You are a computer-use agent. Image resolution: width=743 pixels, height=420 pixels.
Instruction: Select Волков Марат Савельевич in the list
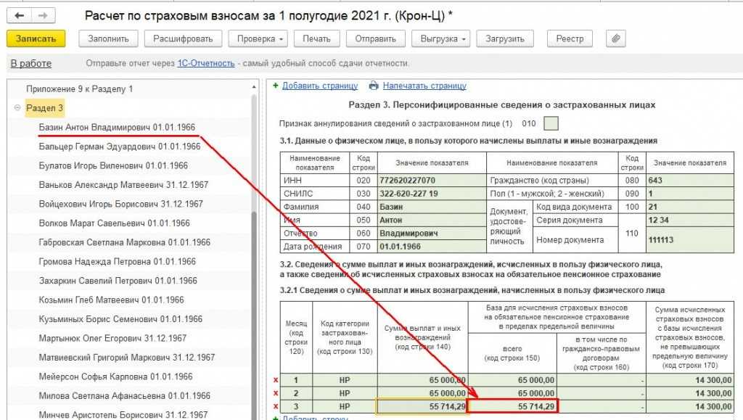pos(114,223)
